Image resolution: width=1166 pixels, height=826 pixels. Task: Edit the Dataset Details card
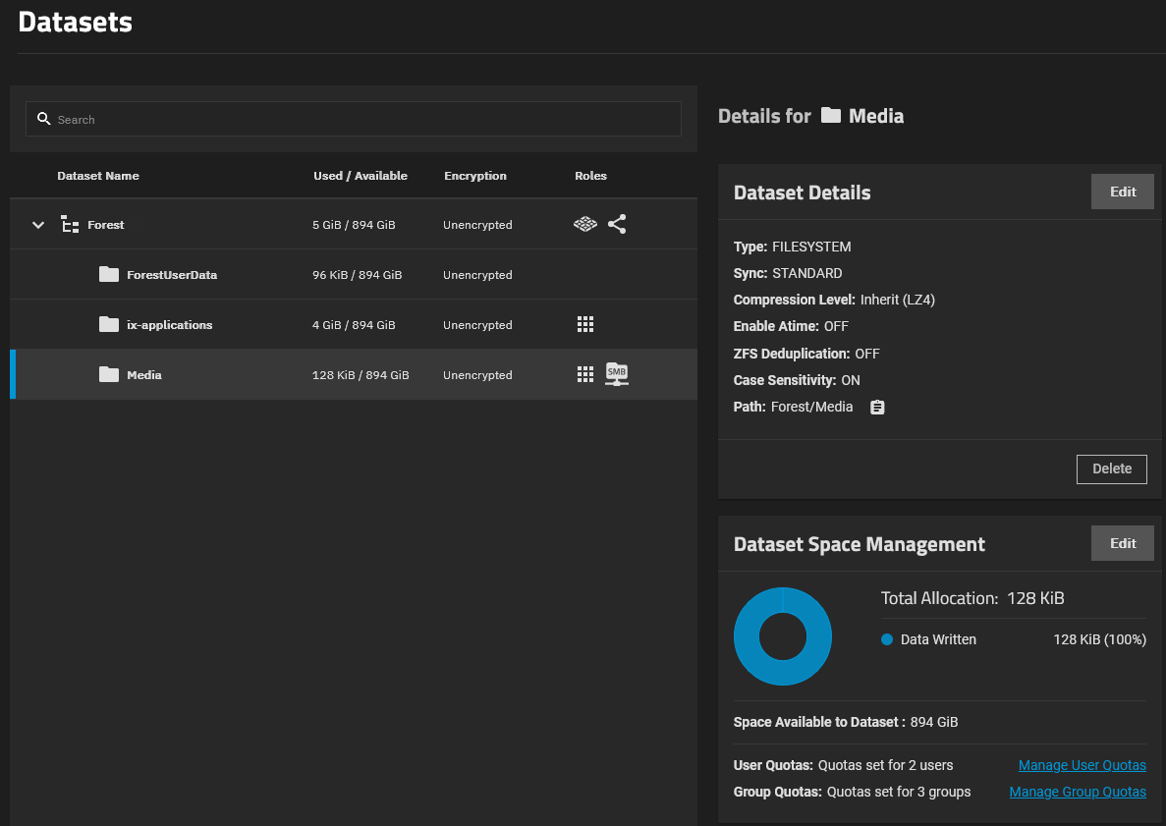pos(1122,192)
